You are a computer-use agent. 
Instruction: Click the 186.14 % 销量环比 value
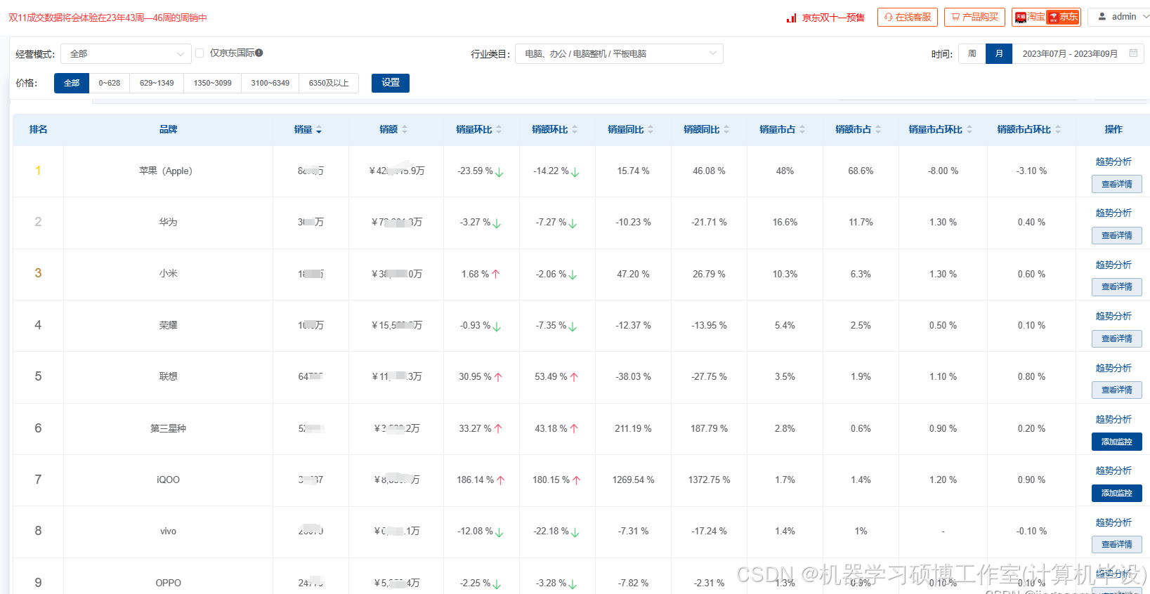point(475,480)
